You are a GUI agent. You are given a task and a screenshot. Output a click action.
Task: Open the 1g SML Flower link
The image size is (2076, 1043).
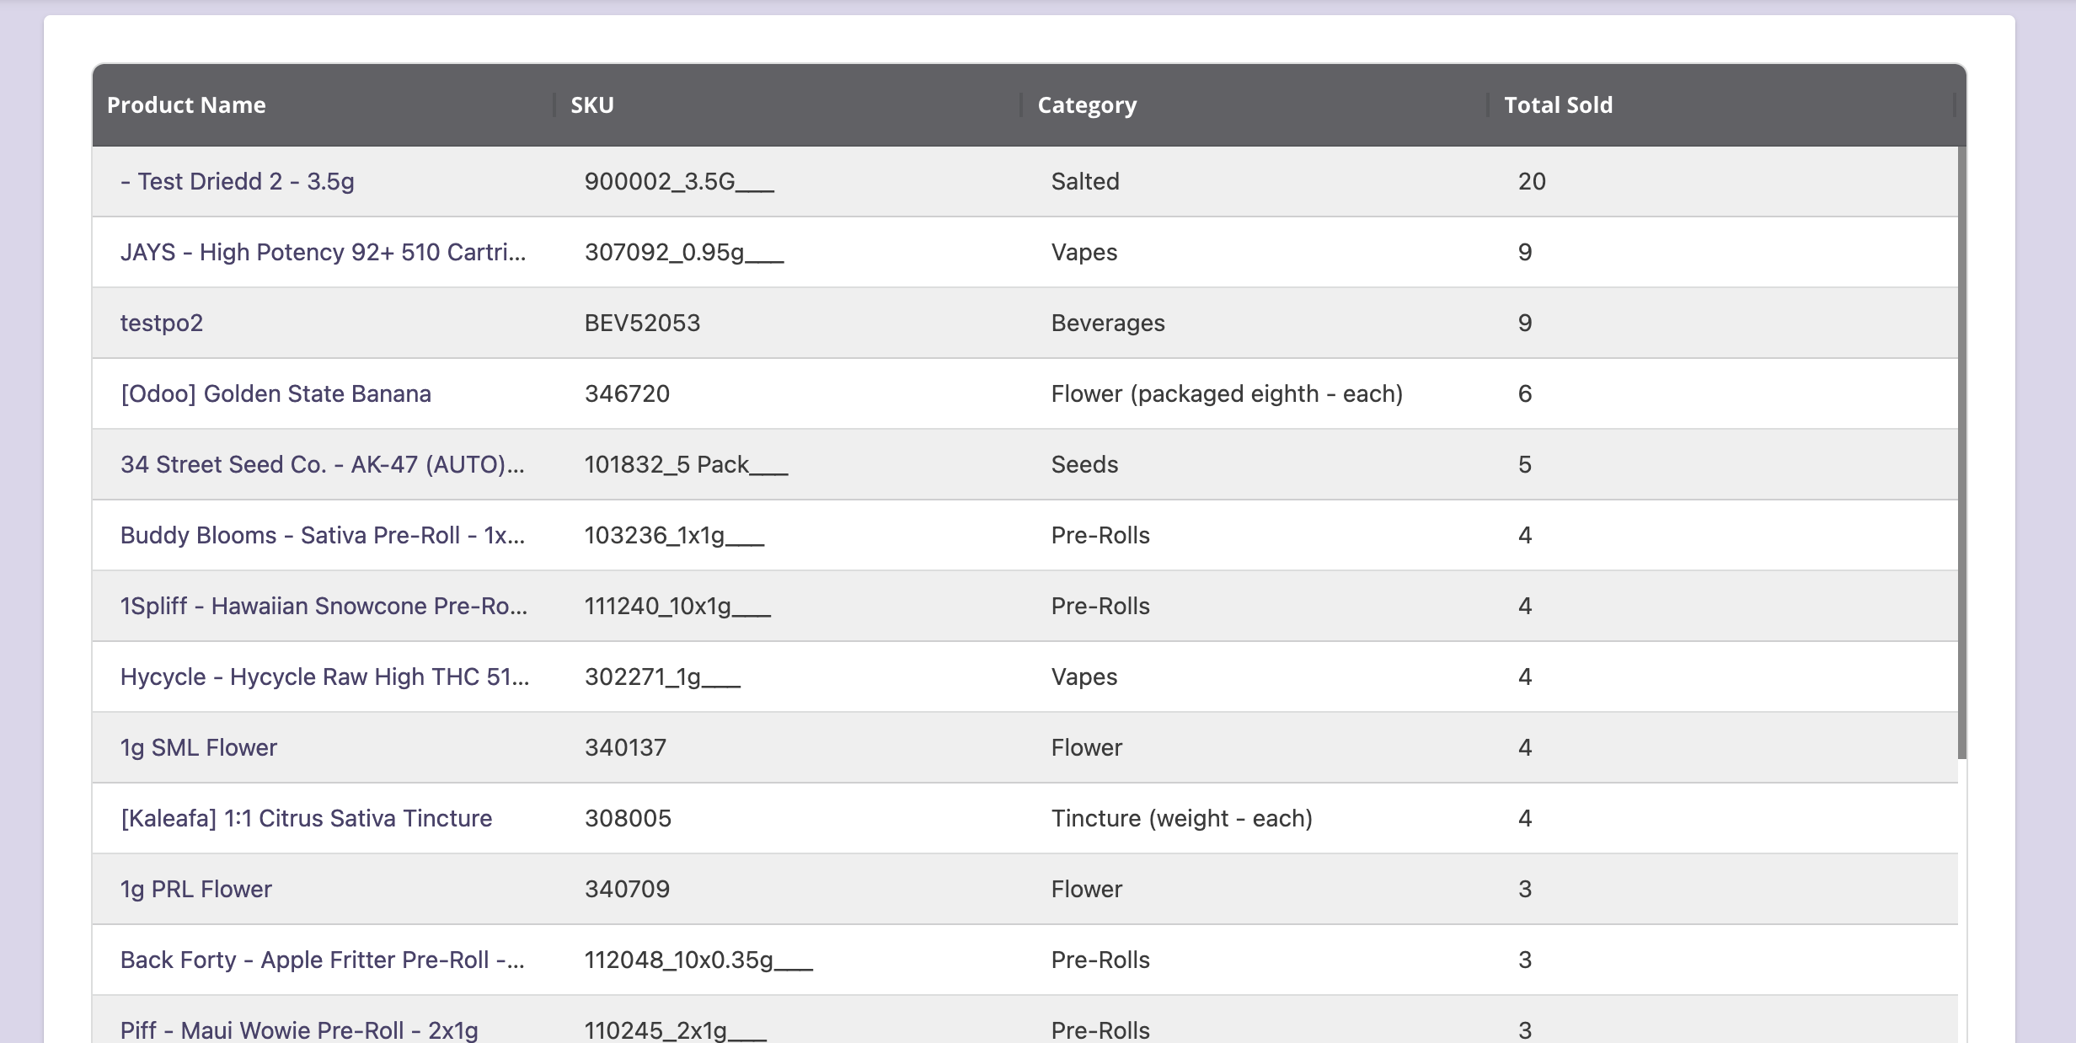(199, 747)
